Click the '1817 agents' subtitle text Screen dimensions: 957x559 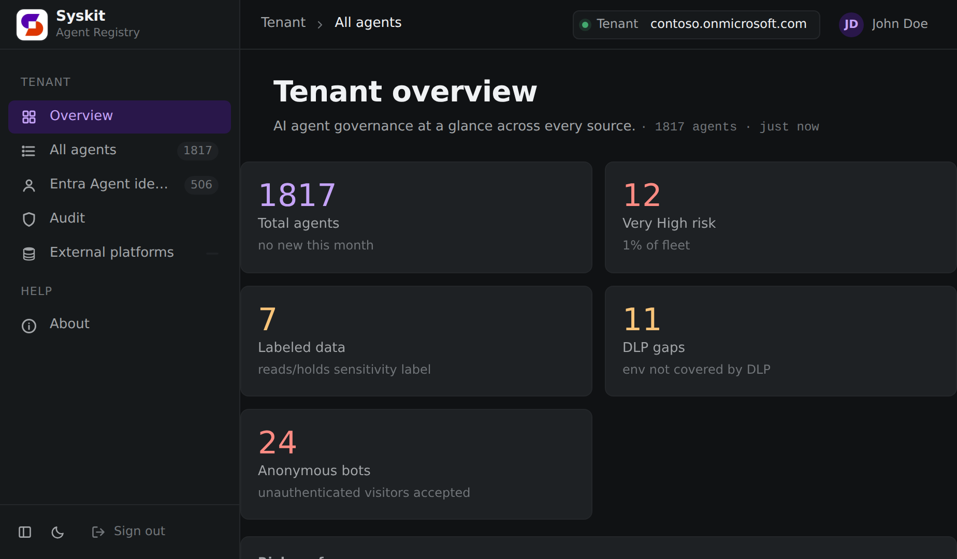pos(695,127)
